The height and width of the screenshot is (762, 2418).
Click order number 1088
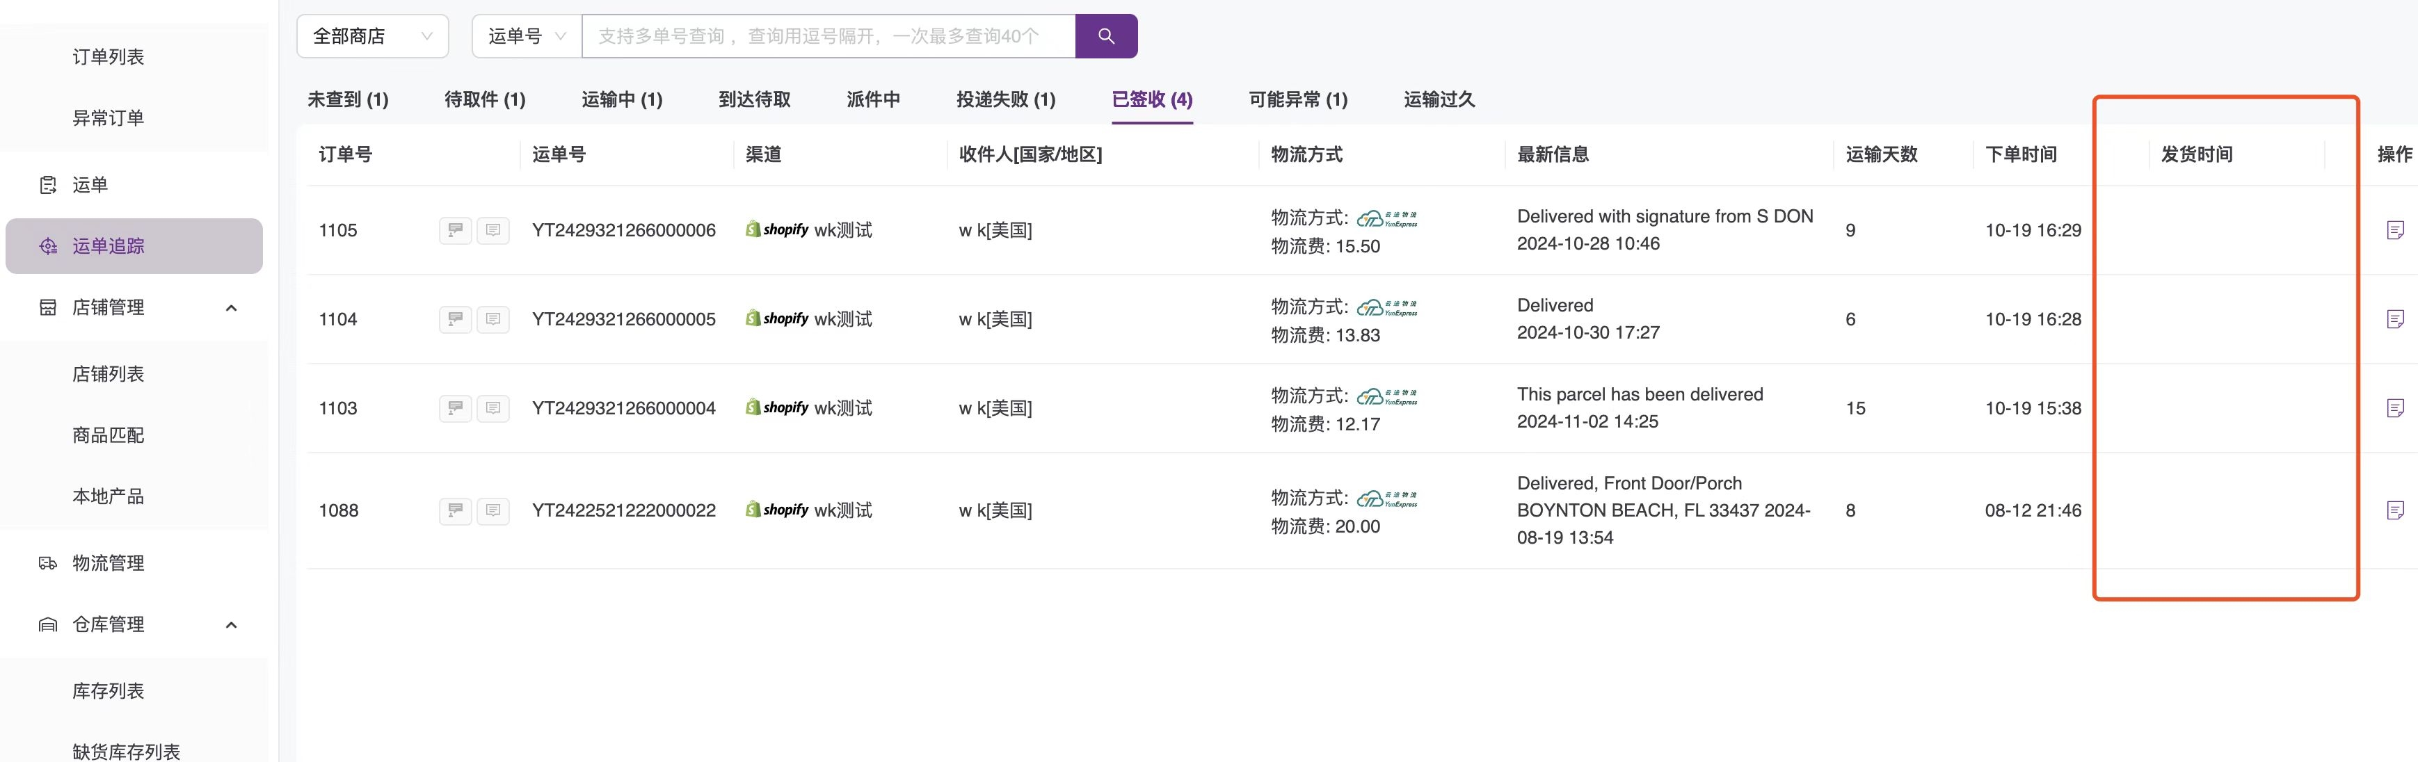point(338,510)
